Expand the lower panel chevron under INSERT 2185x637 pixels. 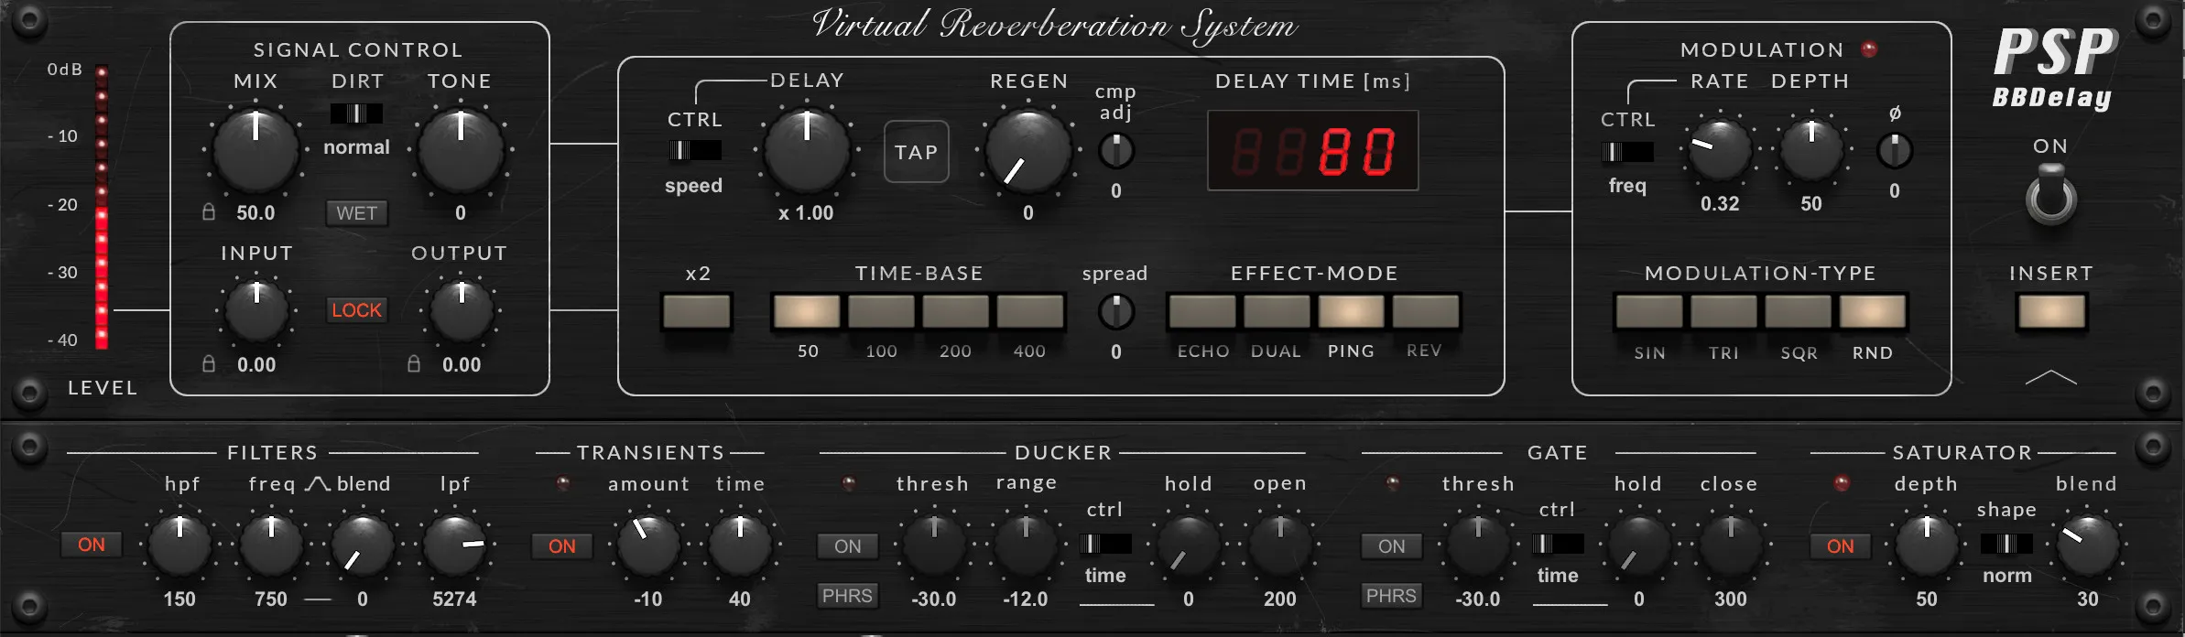pyautogui.click(x=2051, y=377)
